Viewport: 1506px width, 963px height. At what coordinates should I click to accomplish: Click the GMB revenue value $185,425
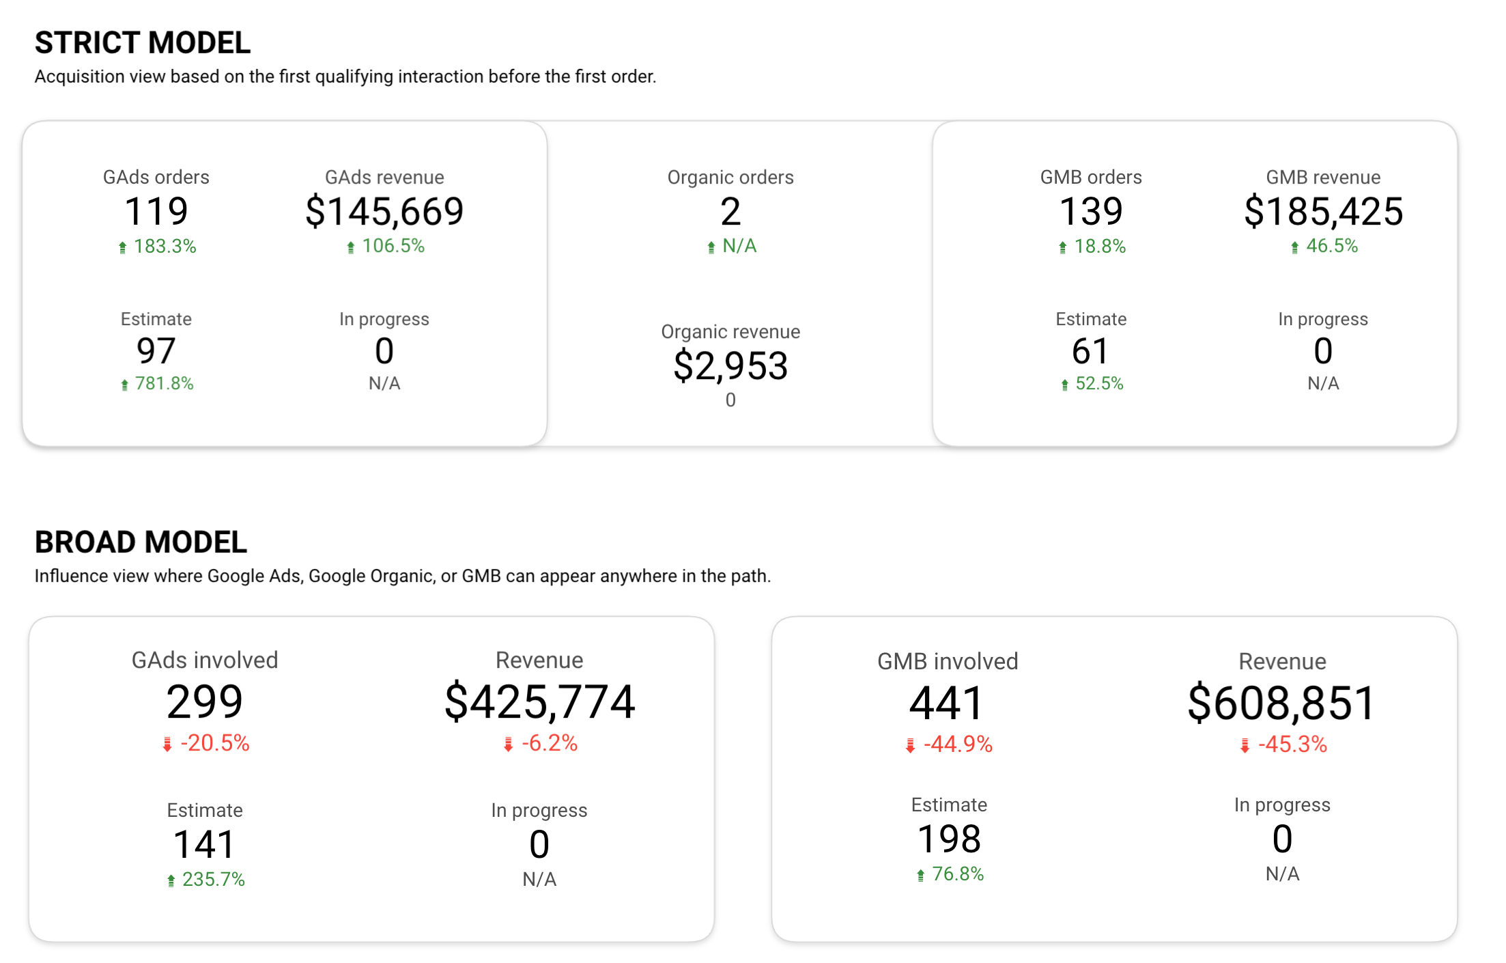[x=1323, y=211]
